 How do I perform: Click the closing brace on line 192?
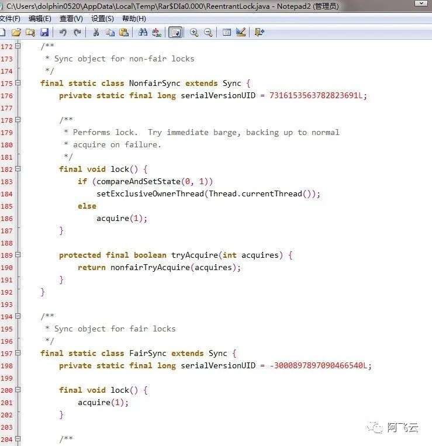(43, 292)
